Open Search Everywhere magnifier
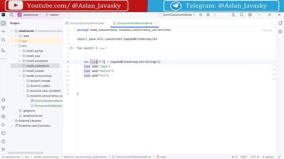The width and height of the screenshot is (284, 159). (241, 15)
